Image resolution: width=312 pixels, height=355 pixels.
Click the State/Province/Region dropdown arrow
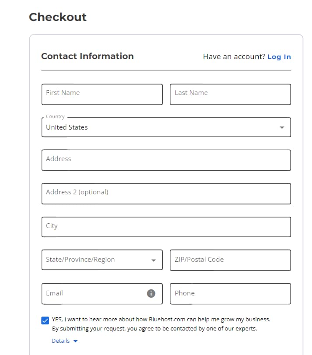154,260
